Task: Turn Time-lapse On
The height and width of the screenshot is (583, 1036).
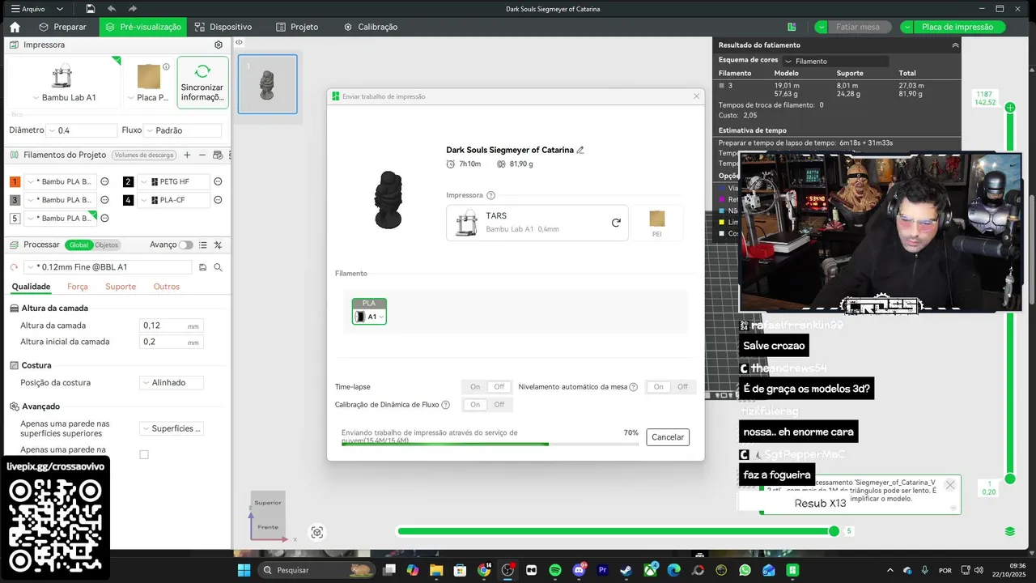Action: [475, 387]
